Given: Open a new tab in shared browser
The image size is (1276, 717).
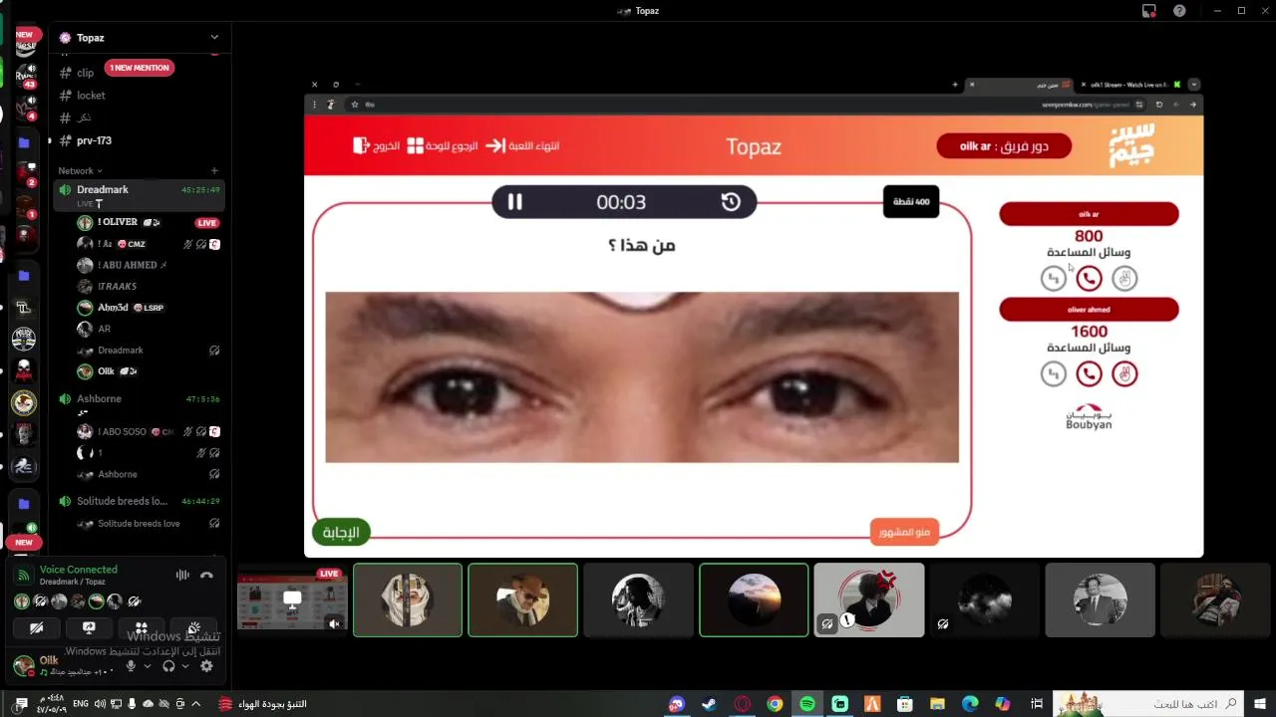Looking at the screenshot, I should pos(955,85).
